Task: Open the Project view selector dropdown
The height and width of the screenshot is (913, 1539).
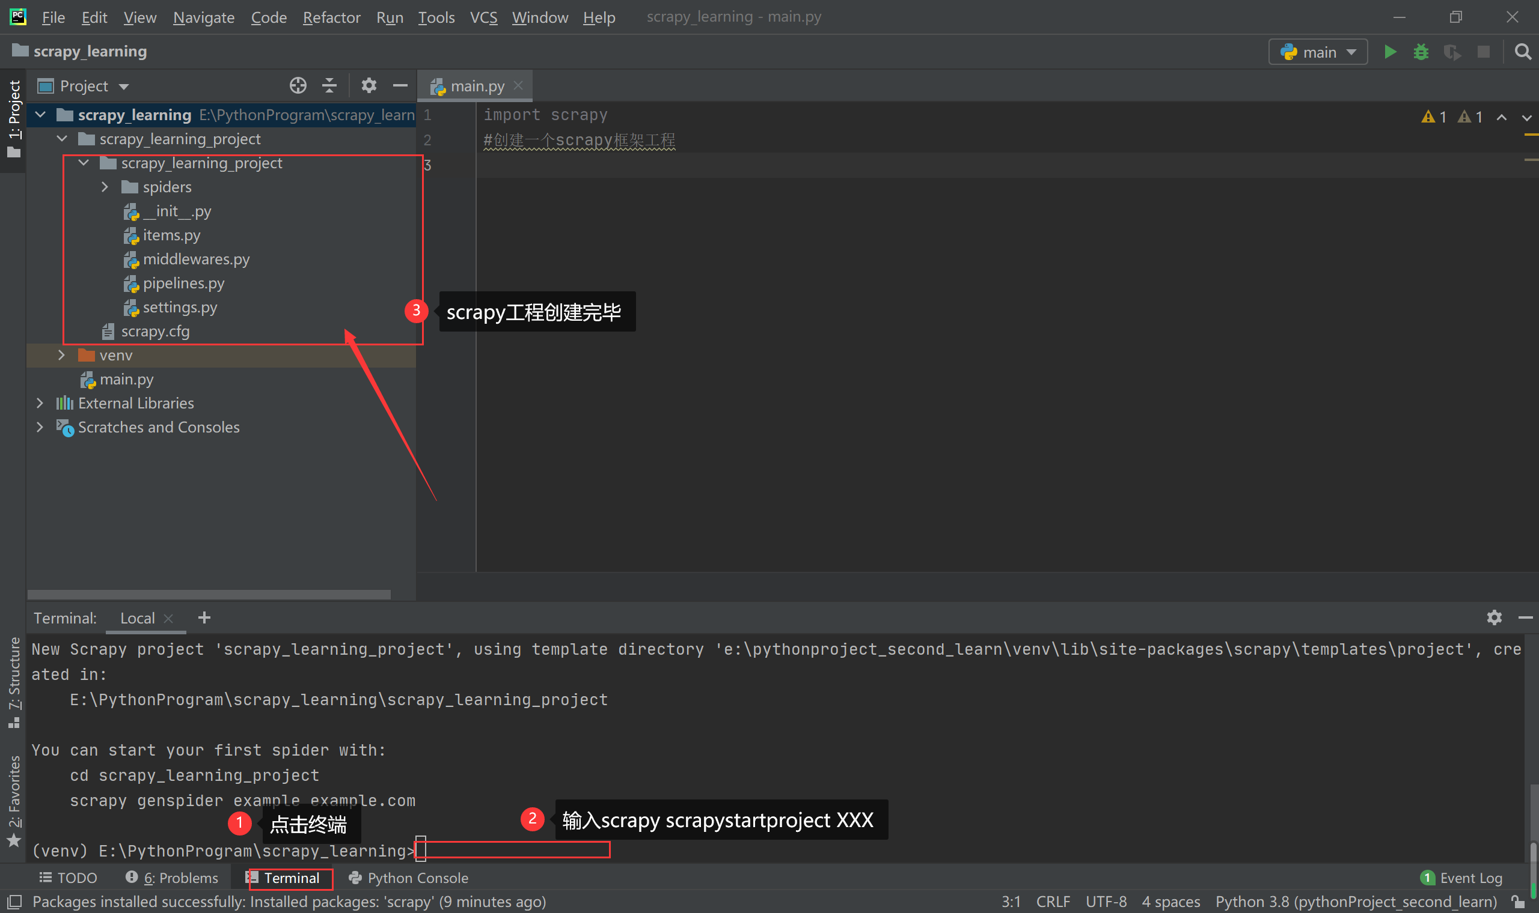Action: [83, 86]
